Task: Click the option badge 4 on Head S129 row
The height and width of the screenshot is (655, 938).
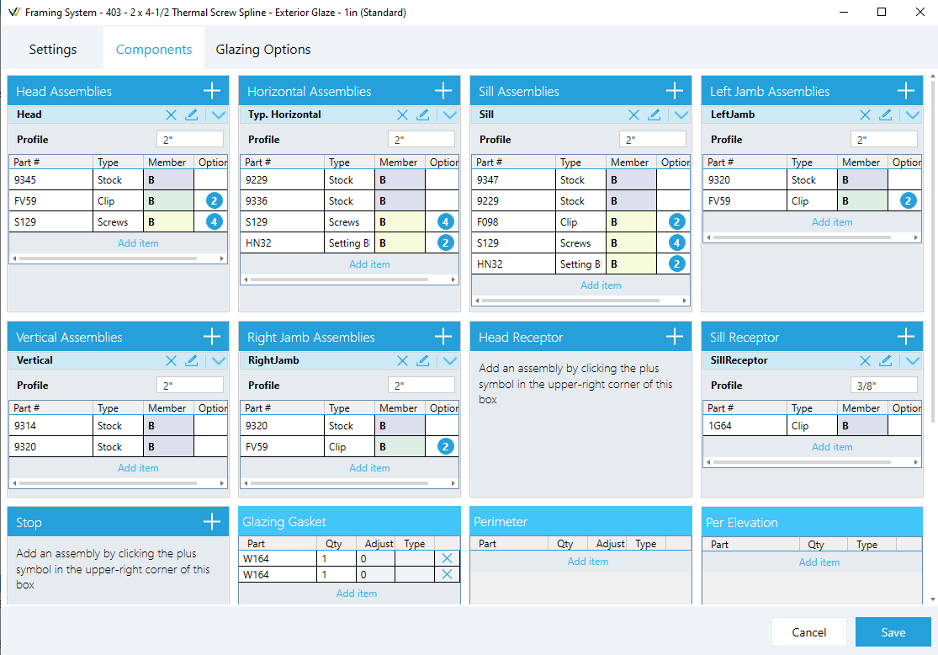Action: (215, 221)
